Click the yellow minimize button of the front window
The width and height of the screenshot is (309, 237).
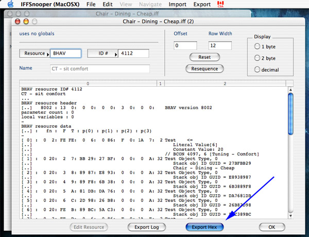pyautogui.click(x=25, y=22)
